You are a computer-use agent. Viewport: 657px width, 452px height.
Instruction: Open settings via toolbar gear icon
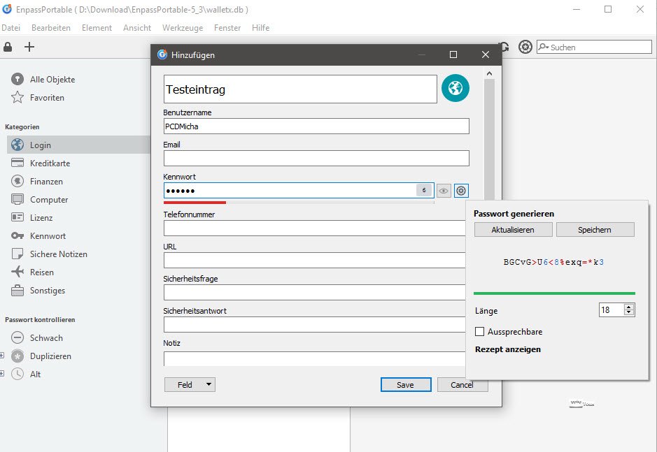coord(525,48)
